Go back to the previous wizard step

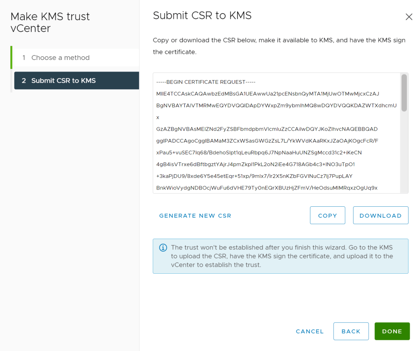[351, 331]
